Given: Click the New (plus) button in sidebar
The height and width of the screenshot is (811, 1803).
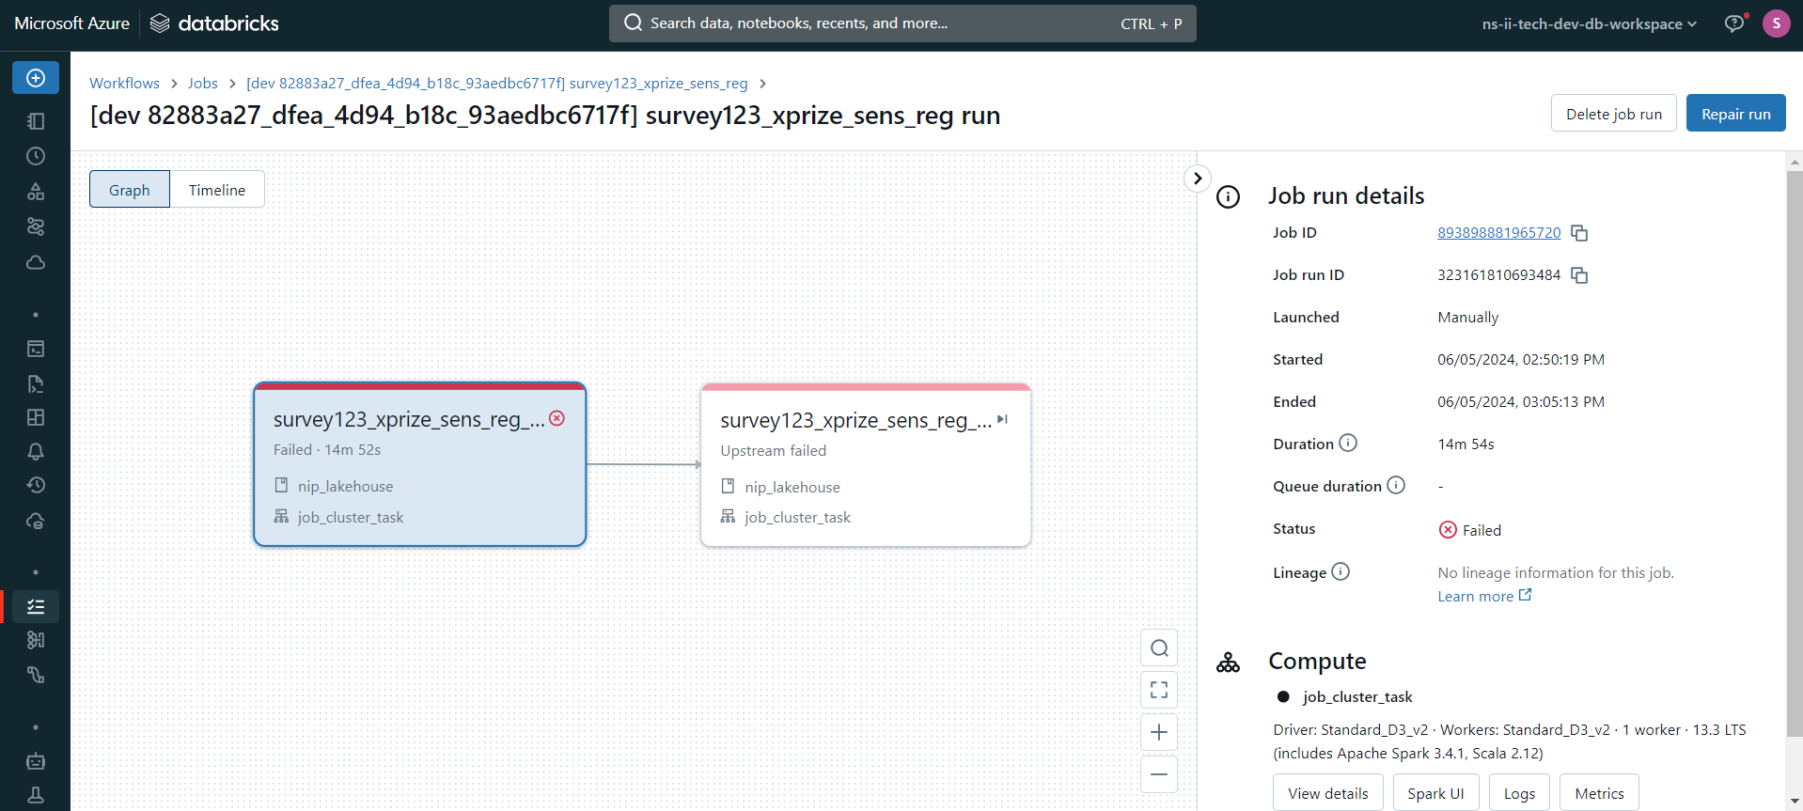Looking at the screenshot, I should (36, 78).
